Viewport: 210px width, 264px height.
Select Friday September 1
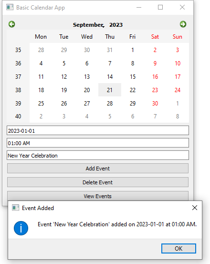133,50
